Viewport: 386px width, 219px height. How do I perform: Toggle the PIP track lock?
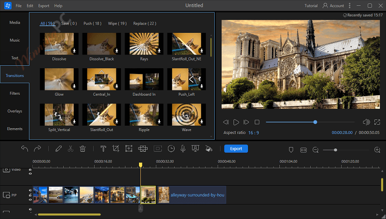[30, 195]
